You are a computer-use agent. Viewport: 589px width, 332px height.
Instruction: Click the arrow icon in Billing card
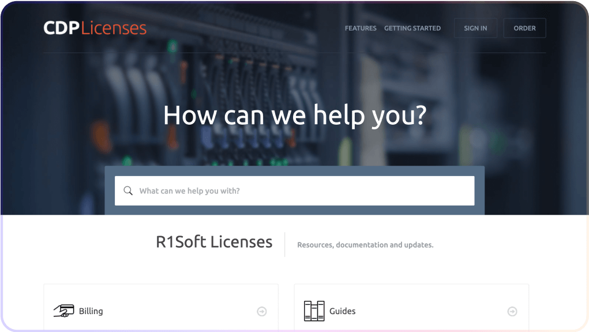click(262, 311)
